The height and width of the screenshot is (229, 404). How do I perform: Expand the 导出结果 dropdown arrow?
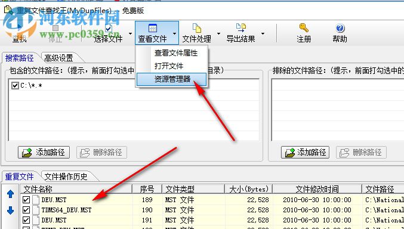[263, 33]
